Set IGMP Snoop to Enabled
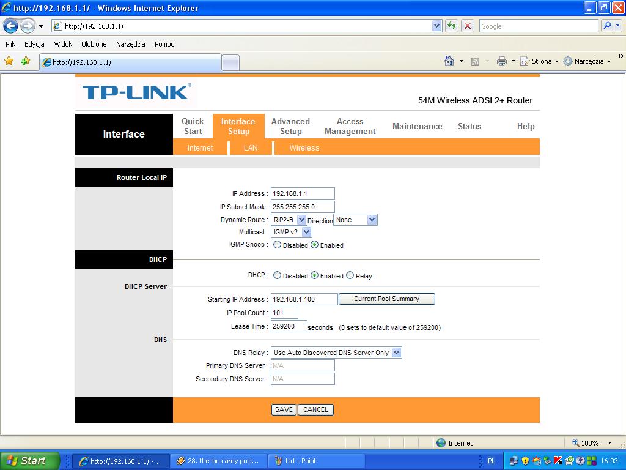The width and height of the screenshot is (626, 470). [315, 245]
